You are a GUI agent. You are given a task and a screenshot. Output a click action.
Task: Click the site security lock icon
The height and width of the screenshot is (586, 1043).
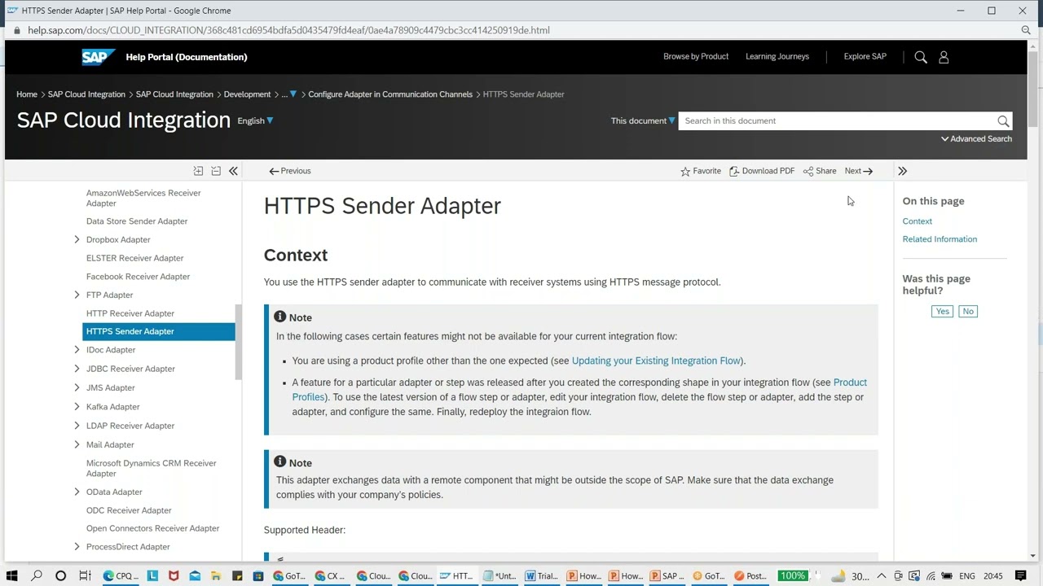pos(16,30)
